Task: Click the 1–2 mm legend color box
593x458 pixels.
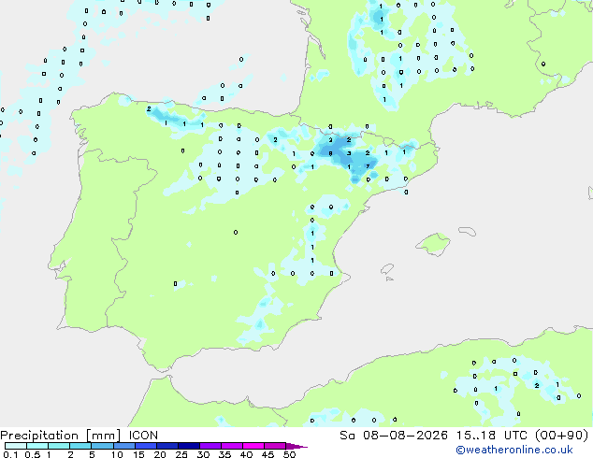Action: click(x=59, y=446)
